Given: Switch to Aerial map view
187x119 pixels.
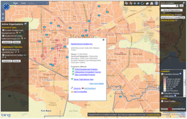Looking at the screenshot, I should tap(23, 3).
